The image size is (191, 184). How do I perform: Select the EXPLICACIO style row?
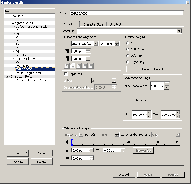[x=35, y=69]
